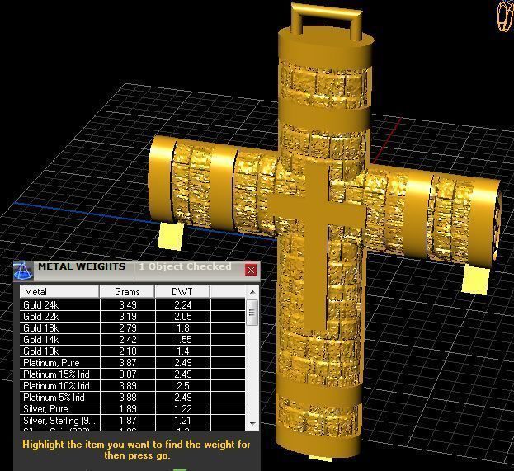Select the Gold 18k row
Viewport: 514px width, 471px height.
(x=133, y=328)
